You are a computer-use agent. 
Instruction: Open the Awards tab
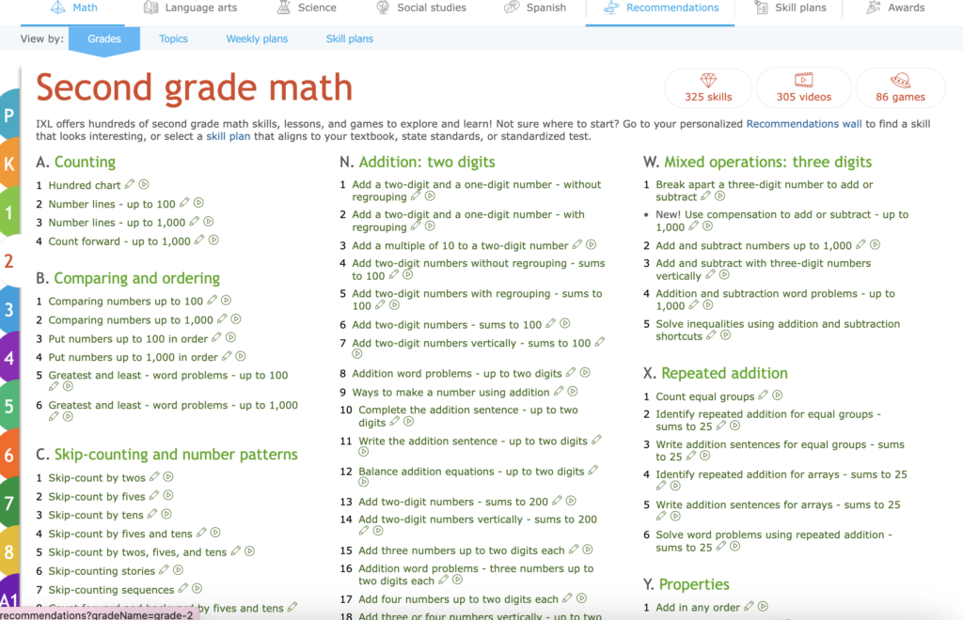895,8
